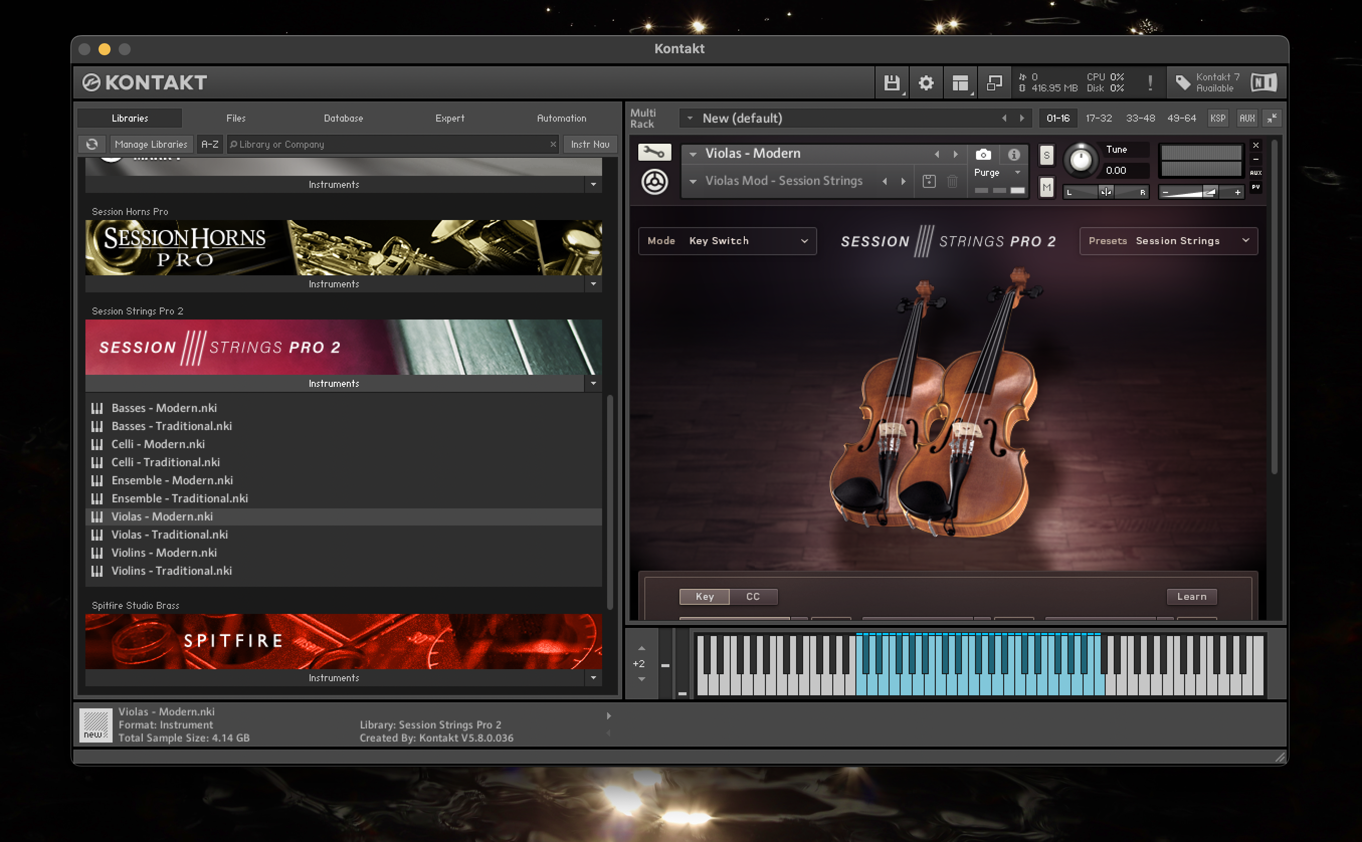
Task: Toggle the AUX sends panel
Action: point(1247,118)
